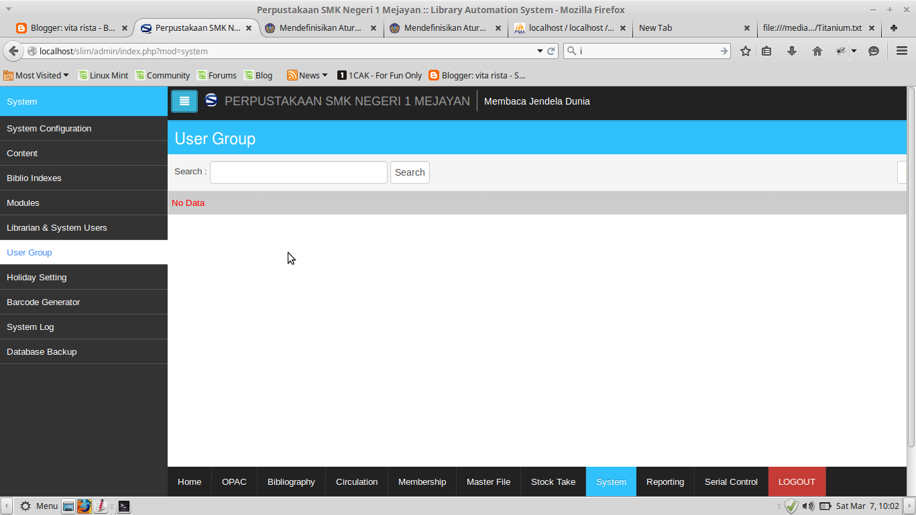Click the bookmark star icon near the address bar
Image resolution: width=916 pixels, height=515 pixels.
point(746,50)
